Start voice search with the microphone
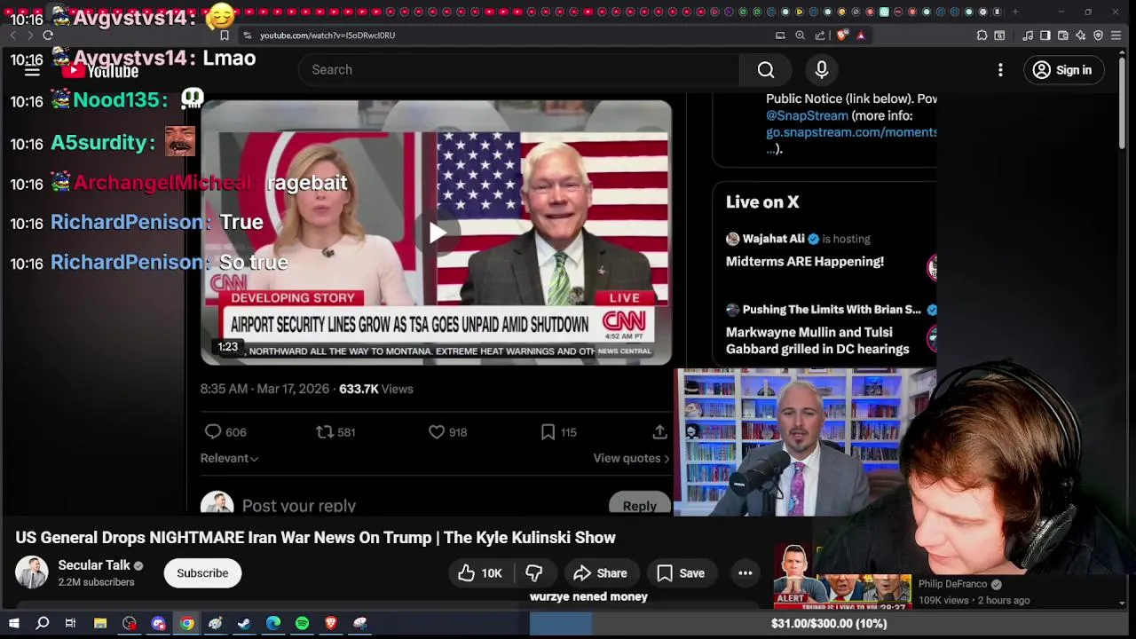The width and height of the screenshot is (1136, 639). (x=822, y=70)
